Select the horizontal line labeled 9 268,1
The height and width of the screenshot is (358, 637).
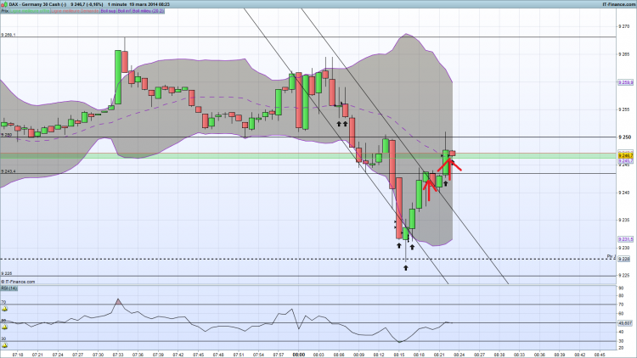click(x=309, y=37)
